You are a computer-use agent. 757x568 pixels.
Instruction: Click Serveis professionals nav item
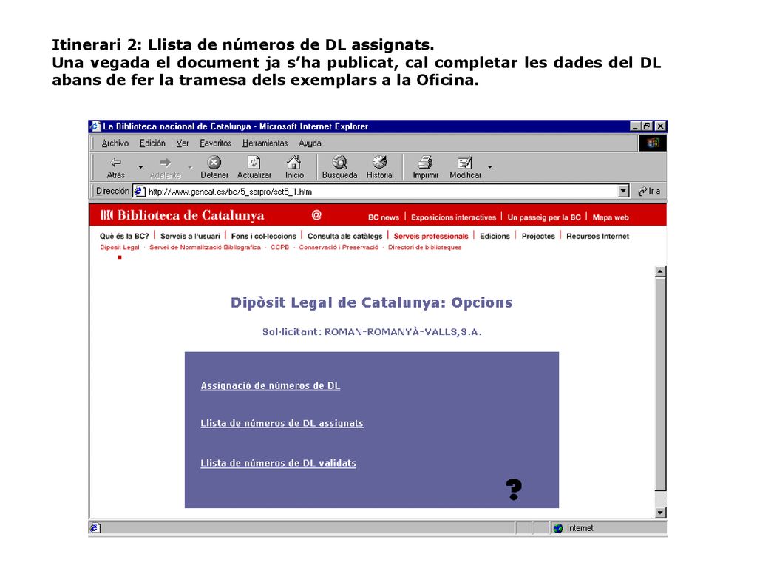point(431,236)
